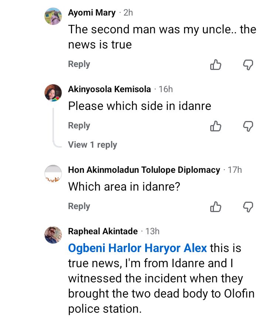
Task: Open the Hon Akinmoladun Tolulope Diplomacy username
Action: [144, 170]
